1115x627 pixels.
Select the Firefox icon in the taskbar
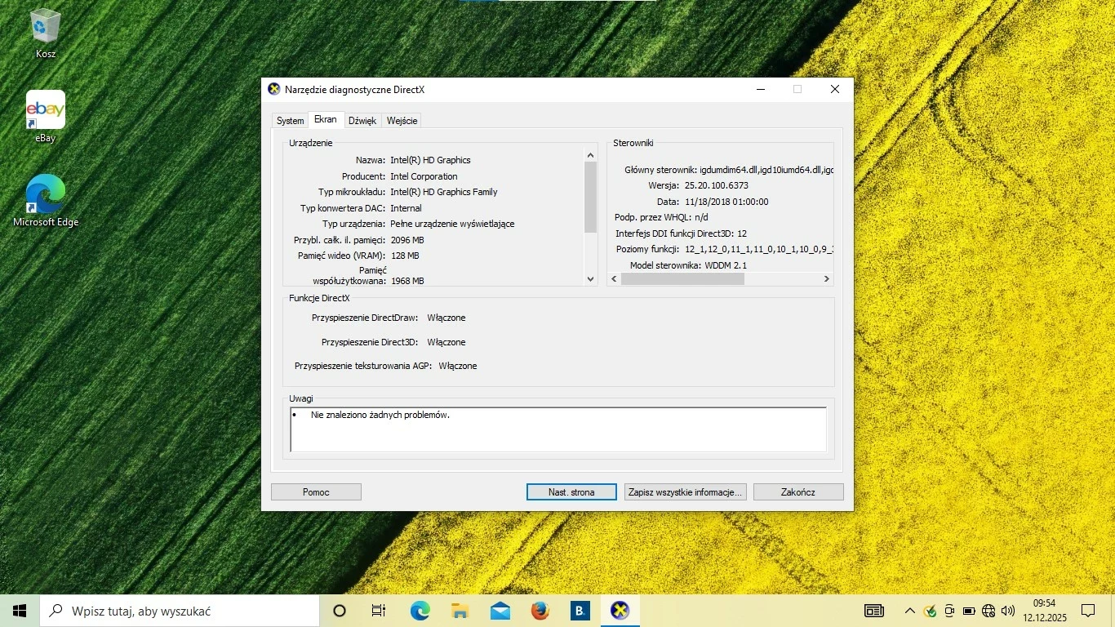(x=540, y=610)
